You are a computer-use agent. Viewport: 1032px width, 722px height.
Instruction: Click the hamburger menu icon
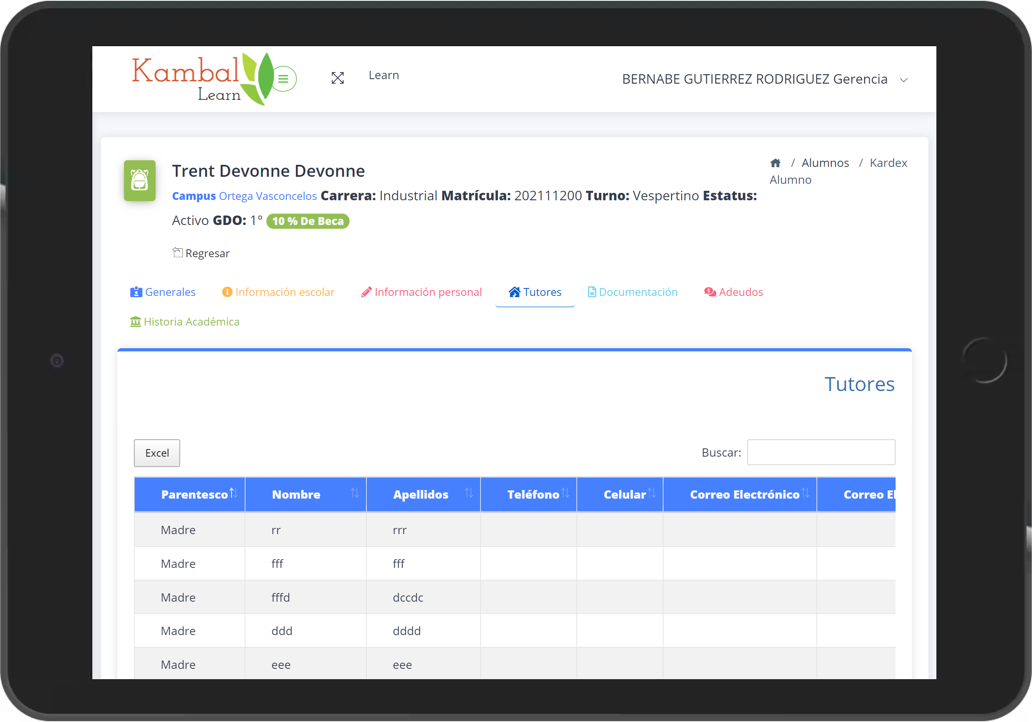coord(284,79)
